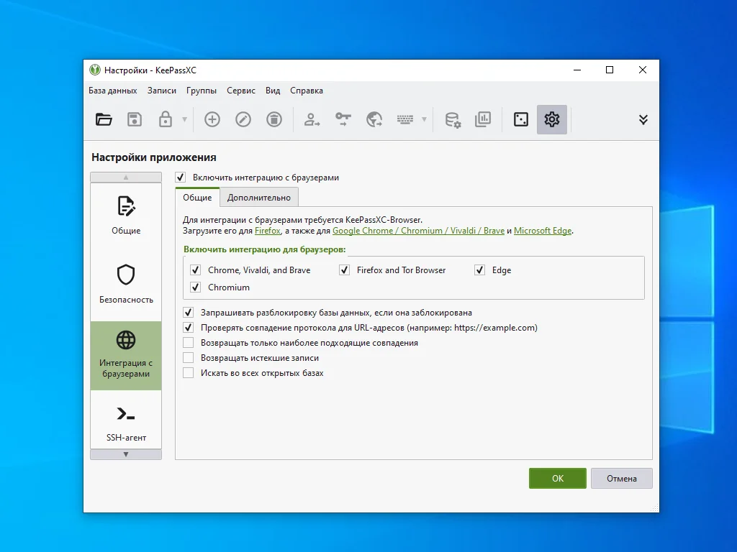Open the Password generator dice icon

click(521, 120)
